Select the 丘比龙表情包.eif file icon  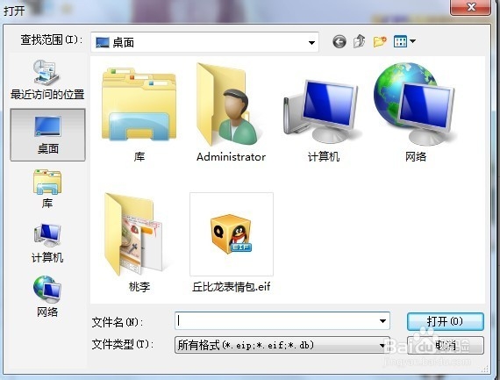point(232,233)
